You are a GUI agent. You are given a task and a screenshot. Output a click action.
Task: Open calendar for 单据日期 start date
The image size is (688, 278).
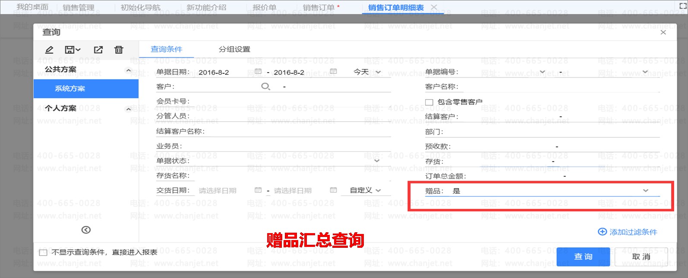258,71
